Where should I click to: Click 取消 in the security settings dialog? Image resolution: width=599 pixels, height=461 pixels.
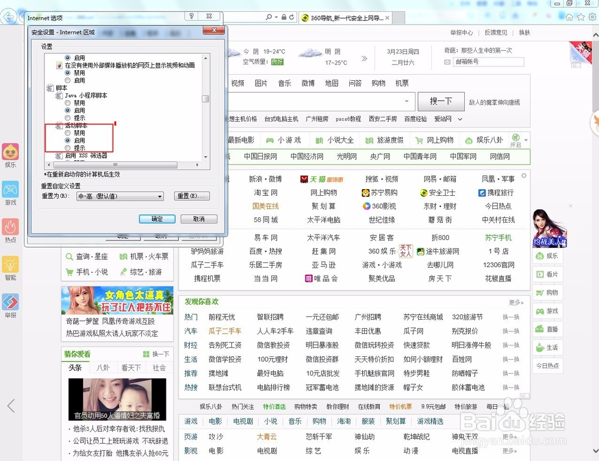199,219
